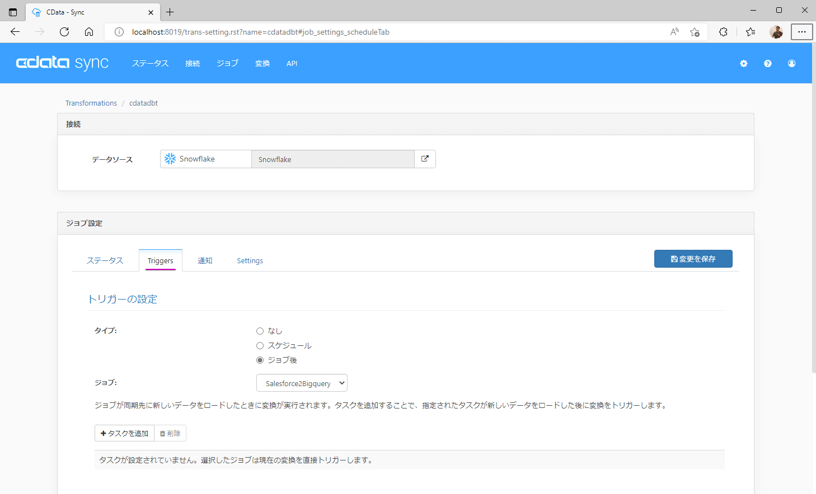Click the 変更を保存 button
816x494 pixels.
point(693,259)
